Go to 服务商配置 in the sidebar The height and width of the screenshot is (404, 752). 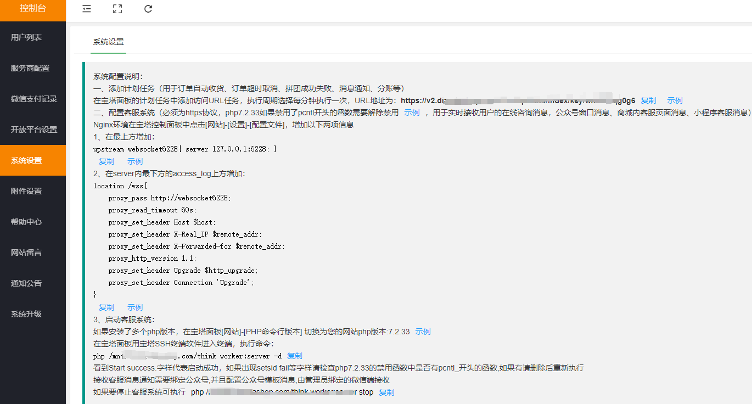[30, 68]
